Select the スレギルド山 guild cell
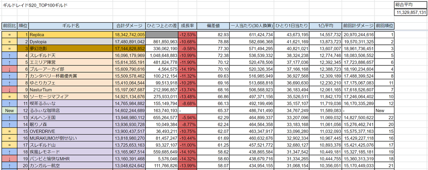428x170 pixels. (71, 145)
